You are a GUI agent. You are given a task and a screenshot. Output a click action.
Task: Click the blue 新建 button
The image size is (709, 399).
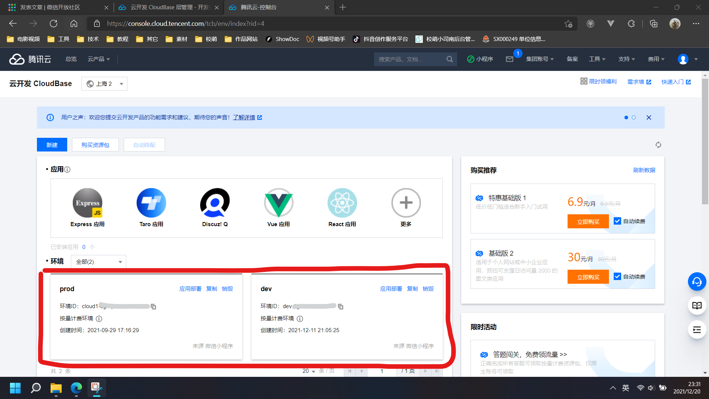click(x=52, y=145)
